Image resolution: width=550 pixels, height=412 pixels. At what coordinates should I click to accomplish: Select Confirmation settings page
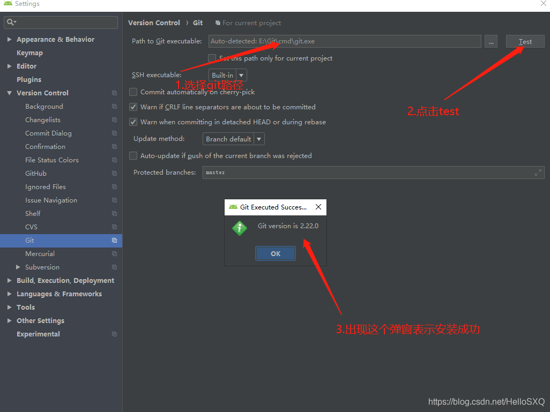pos(45,147)
